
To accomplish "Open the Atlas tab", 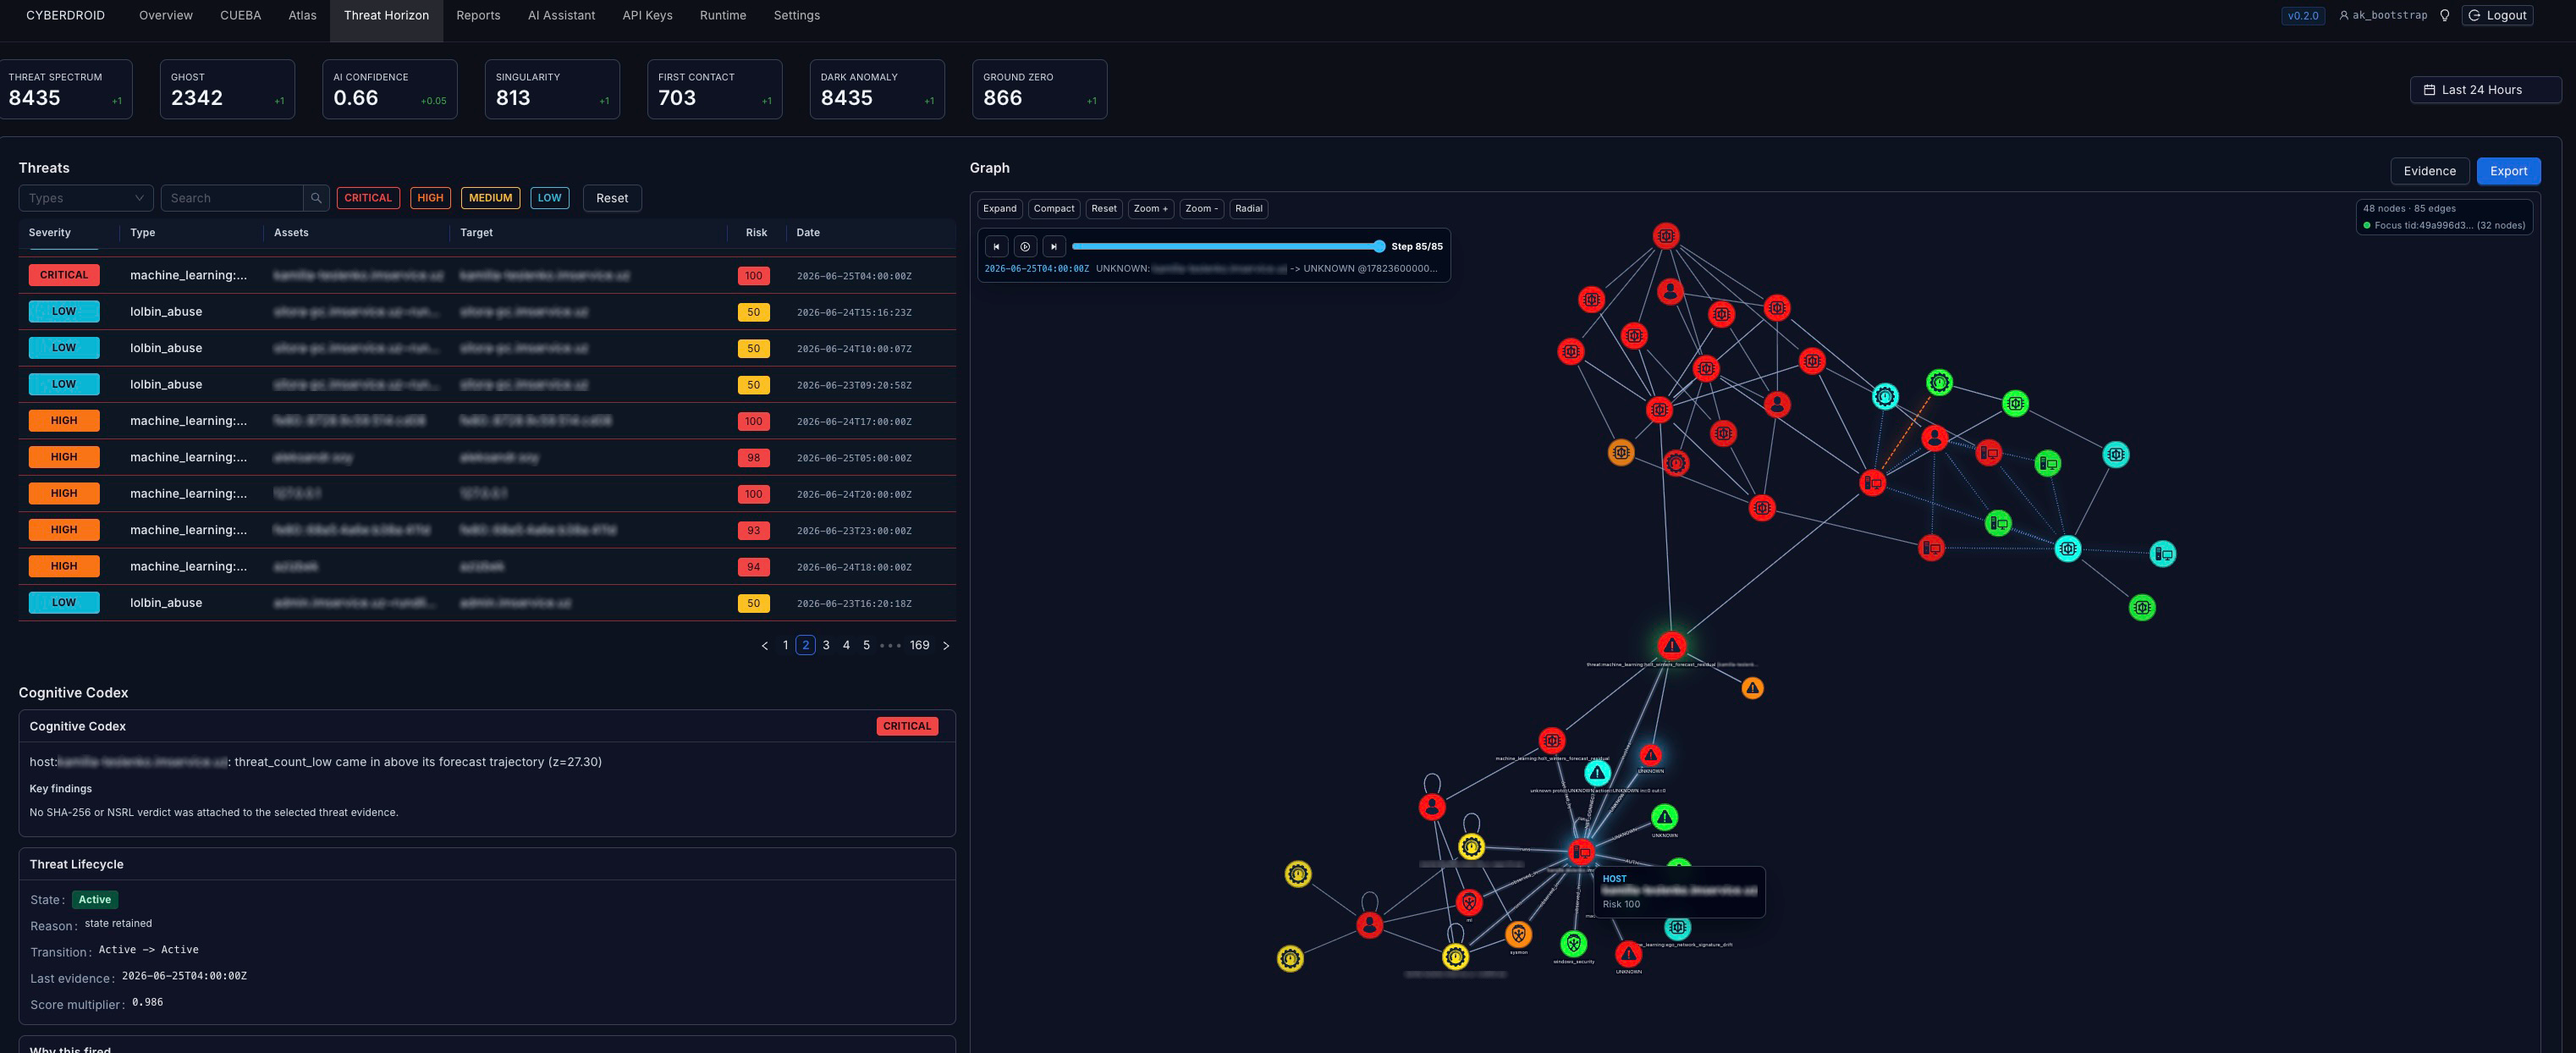I will (x=302, y=15).
